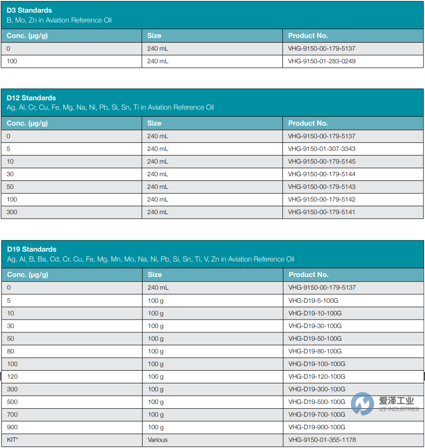Click the Various size cell
The image size is (425, 448).
point(158,440)
